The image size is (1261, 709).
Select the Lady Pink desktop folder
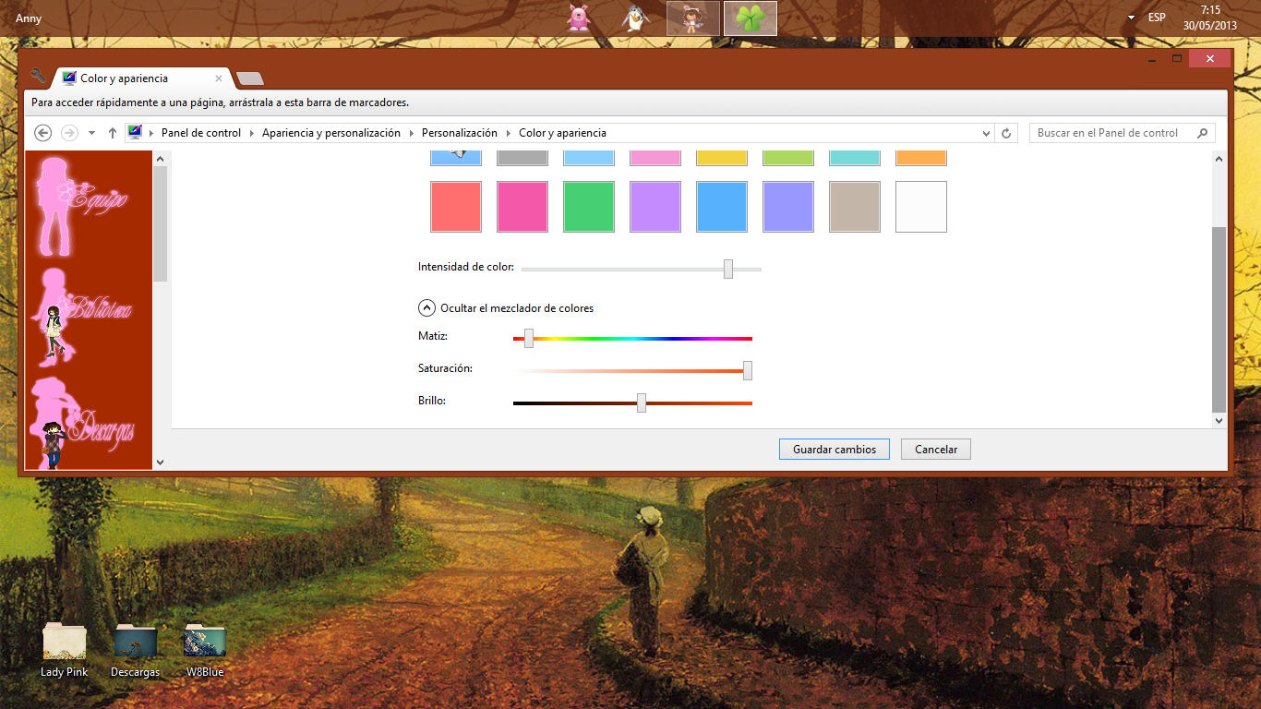(x=65, y=651)
